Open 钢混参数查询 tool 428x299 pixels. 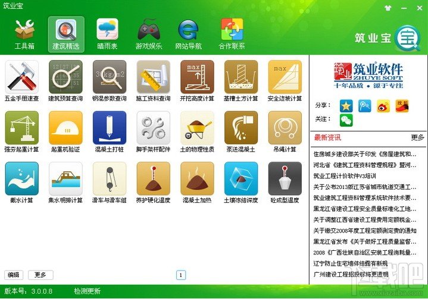tap(110, 81)
